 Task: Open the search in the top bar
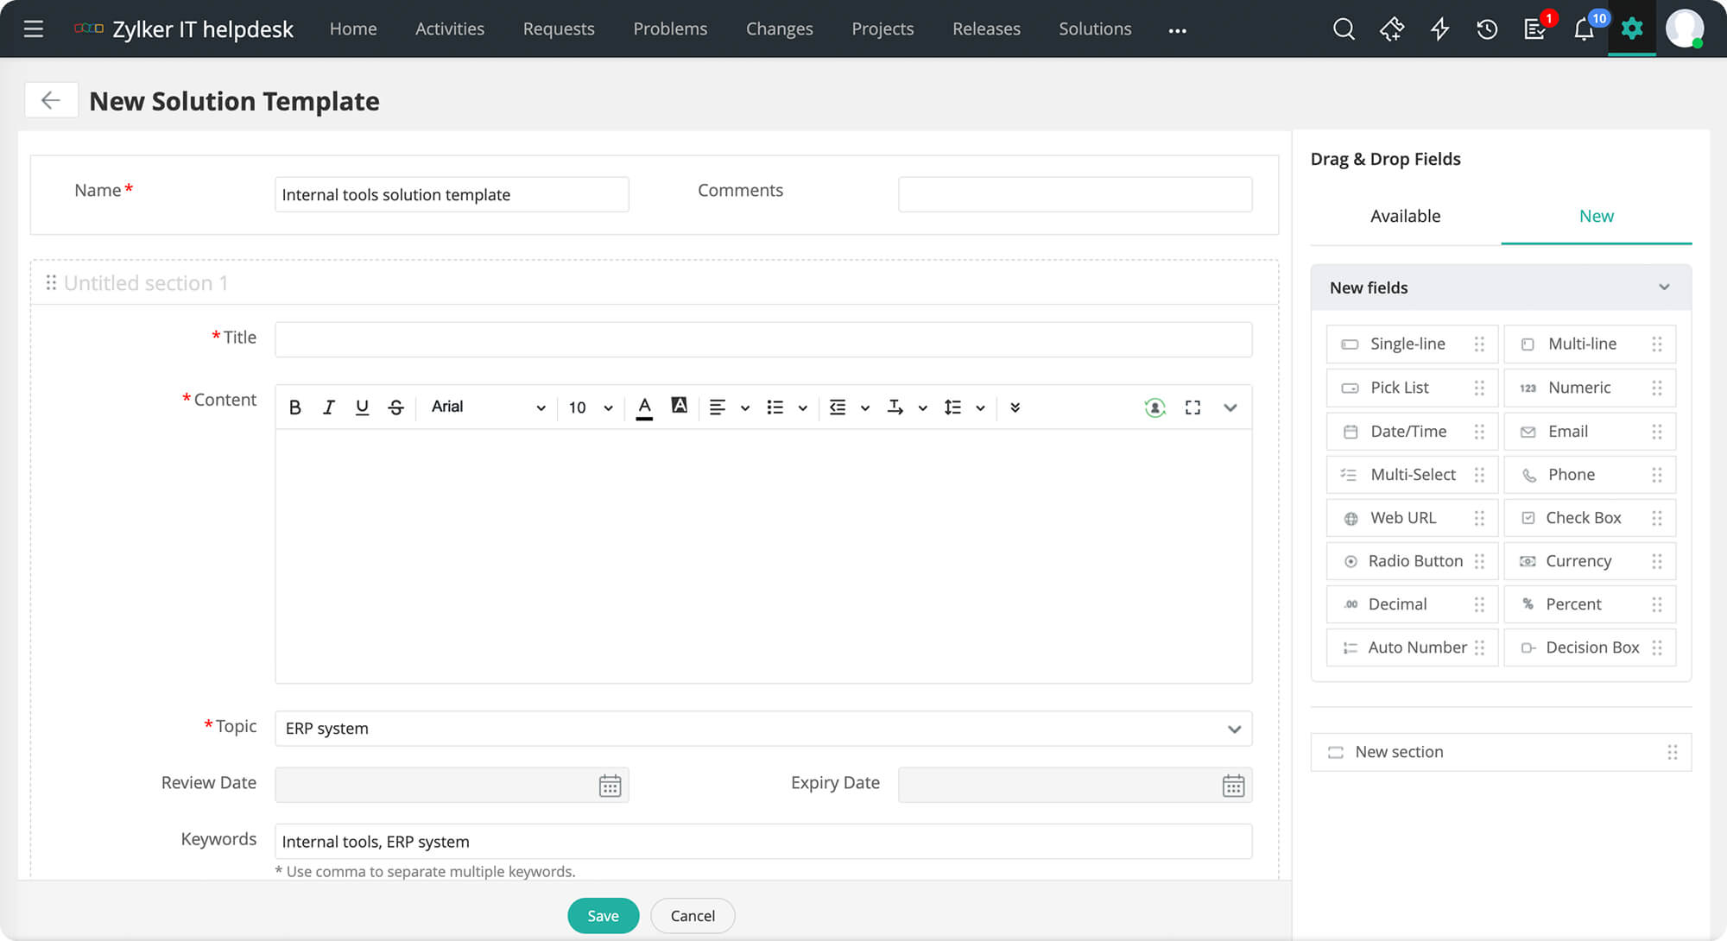pos(1344,28)
